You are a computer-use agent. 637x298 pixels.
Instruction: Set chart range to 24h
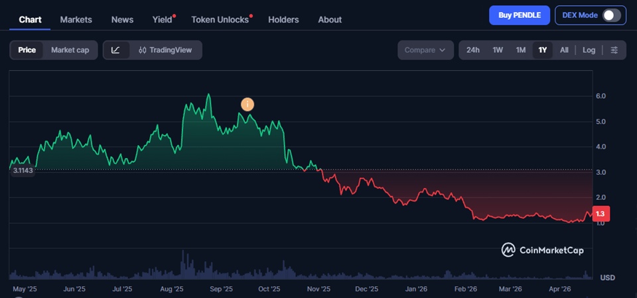click(473, 50)
